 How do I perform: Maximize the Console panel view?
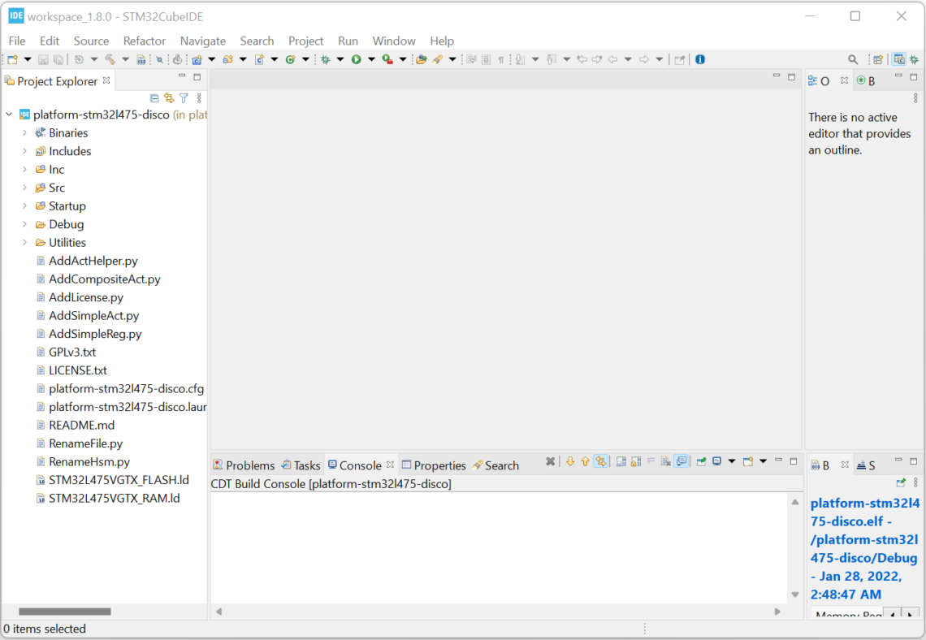[x=794, y=461]
